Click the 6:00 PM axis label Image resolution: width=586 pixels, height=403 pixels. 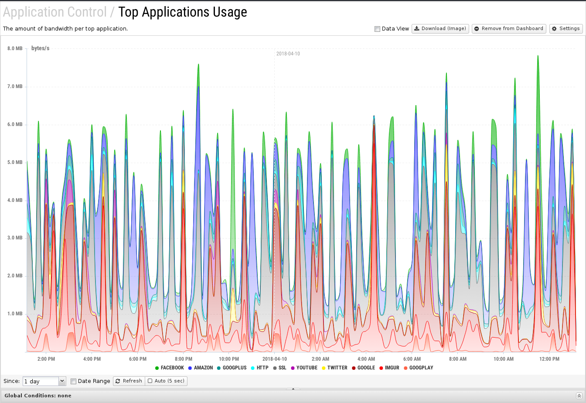click(x=137, y=359)
